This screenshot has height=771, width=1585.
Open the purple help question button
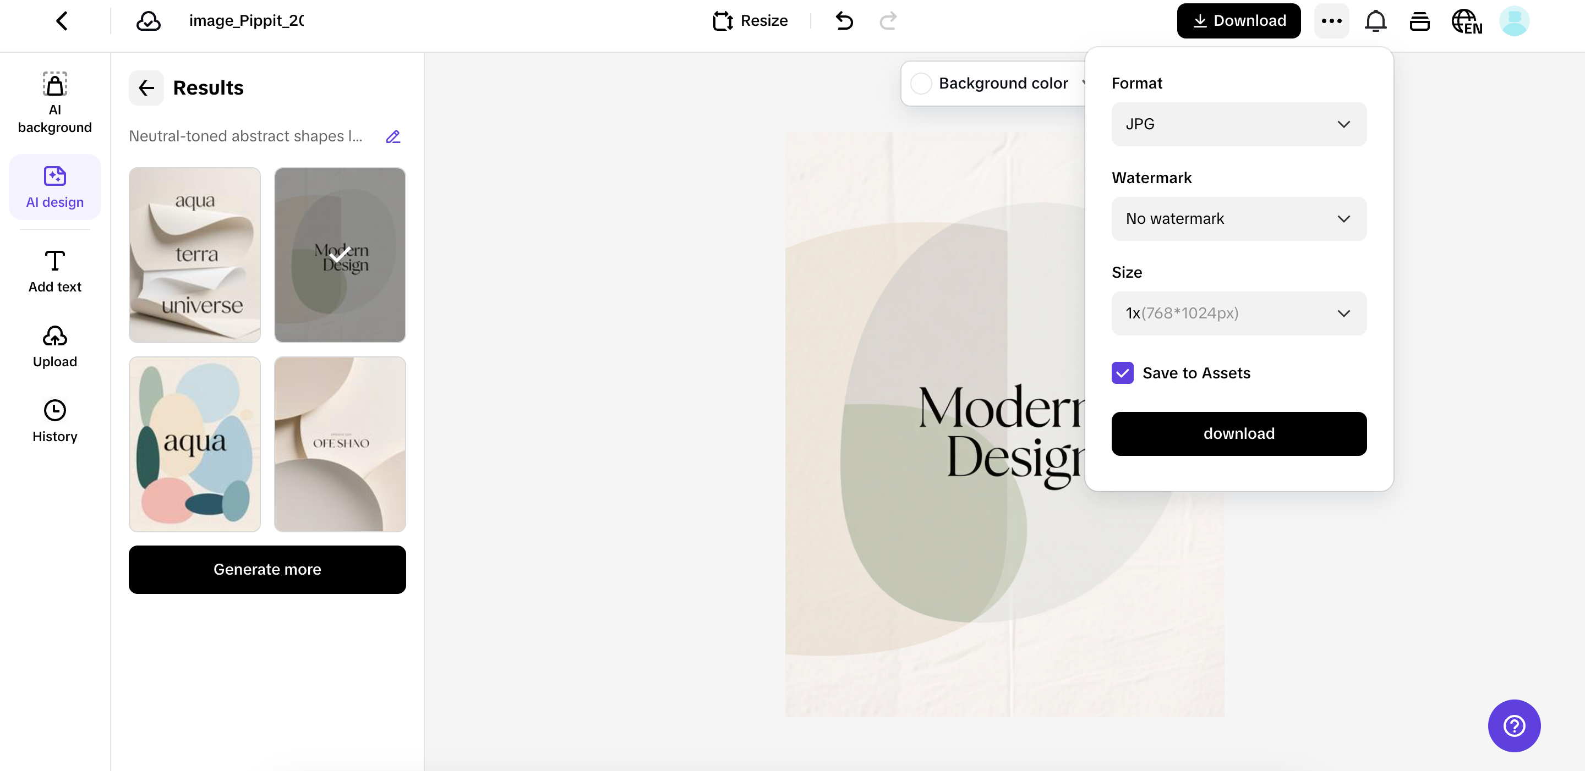coord(1513,725)
